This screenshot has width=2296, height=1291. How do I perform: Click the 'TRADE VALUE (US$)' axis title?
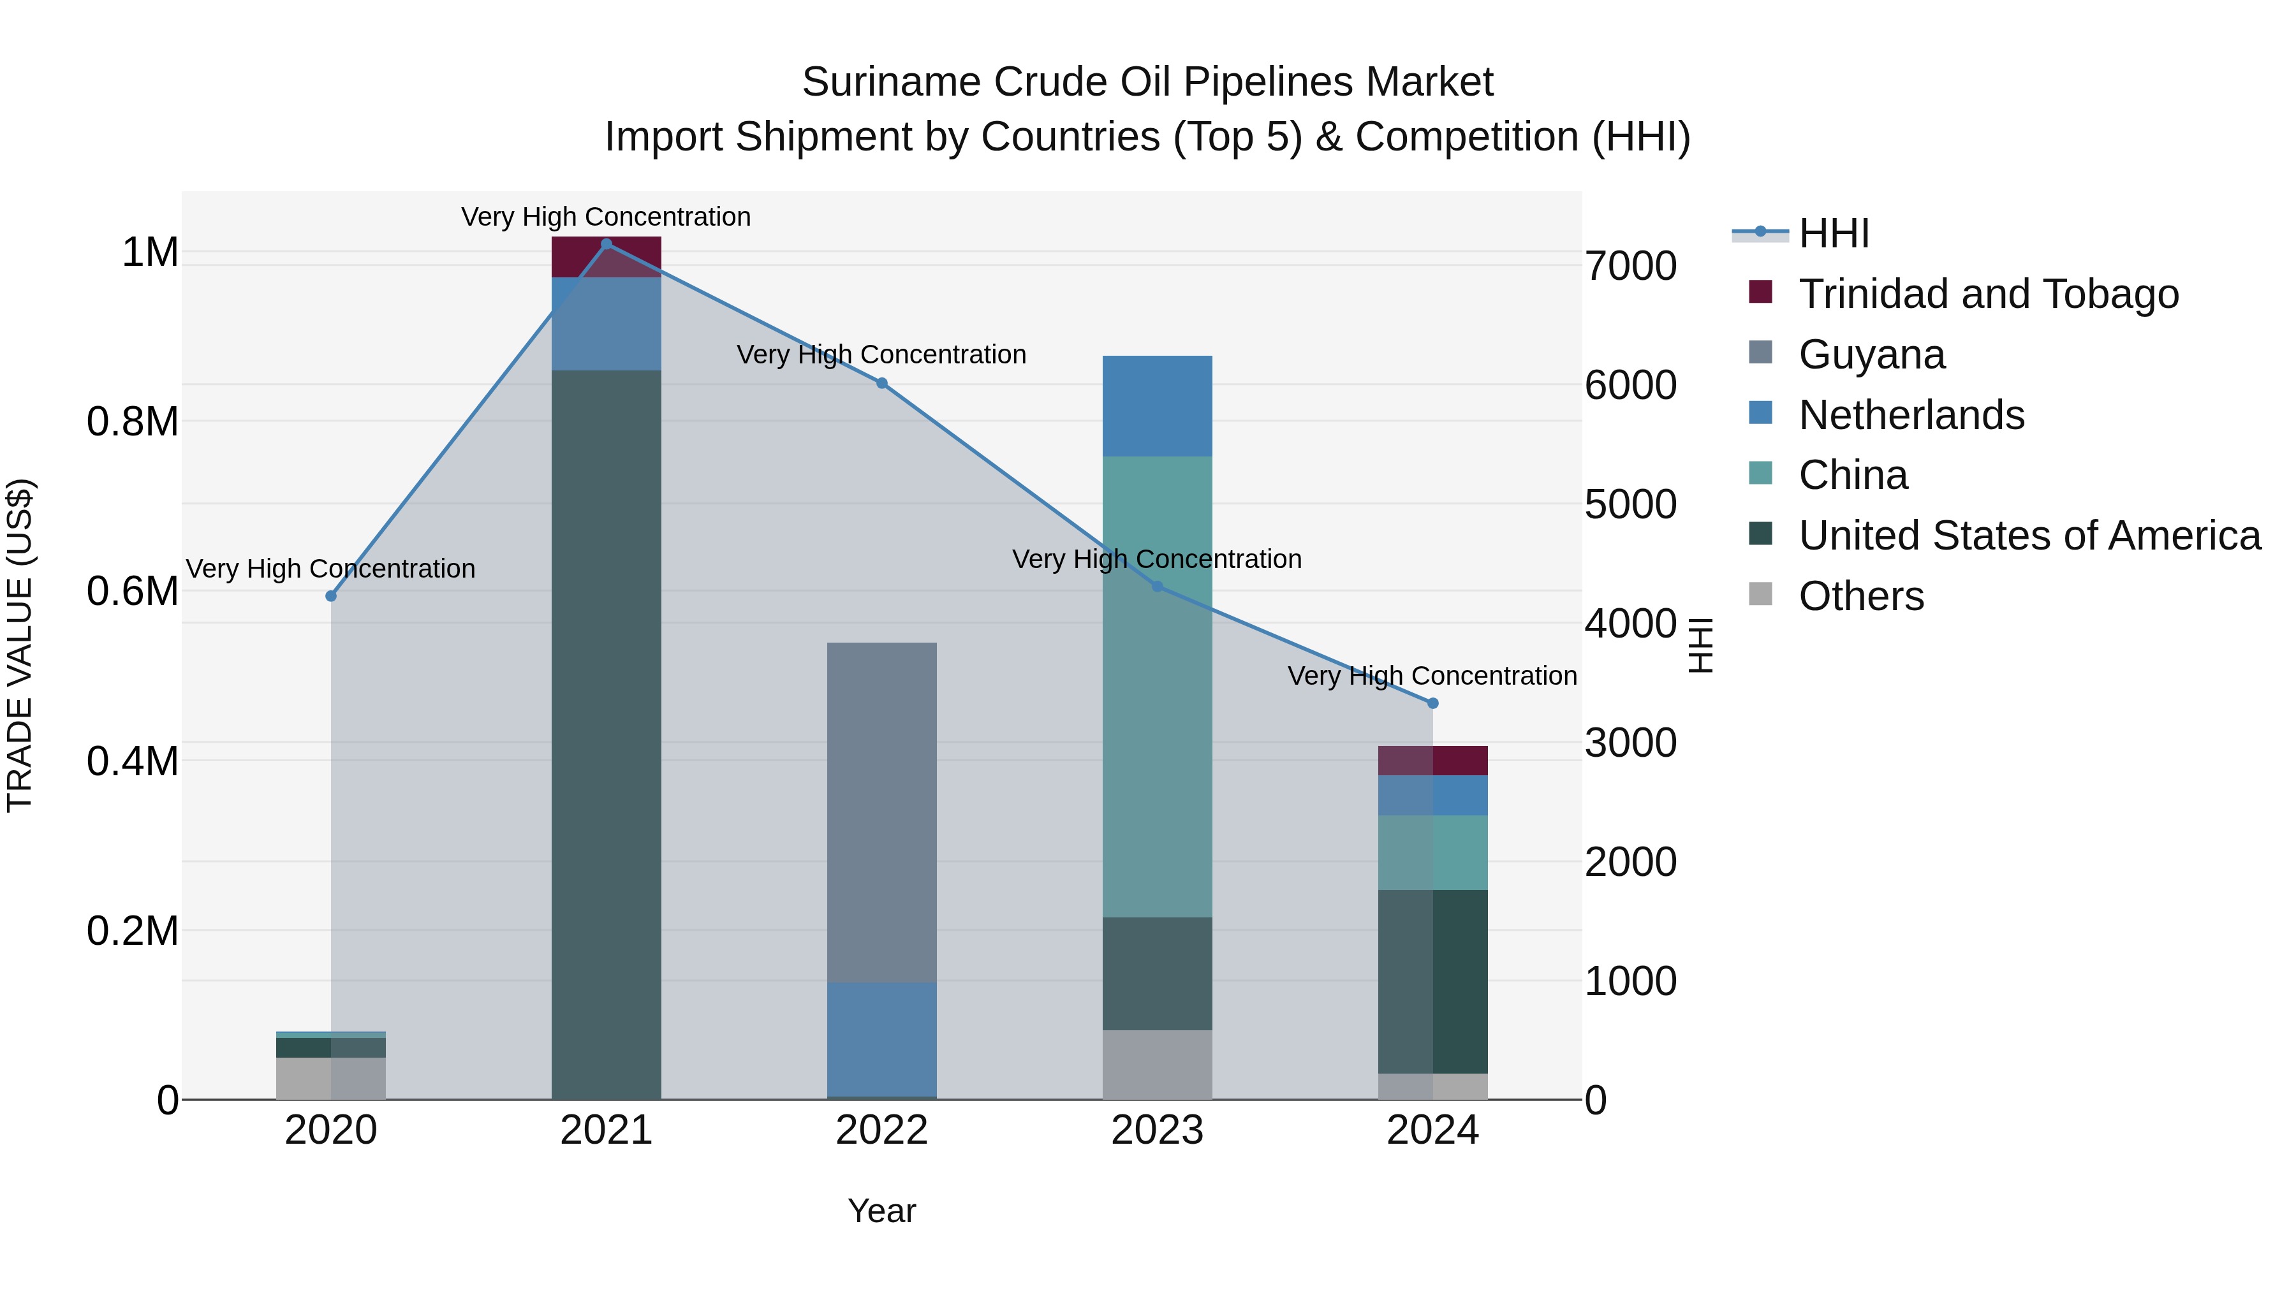(20, 645)
